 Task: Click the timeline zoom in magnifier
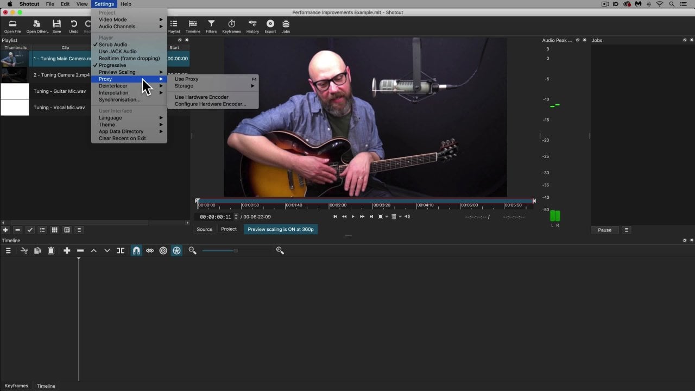[280, 250]
